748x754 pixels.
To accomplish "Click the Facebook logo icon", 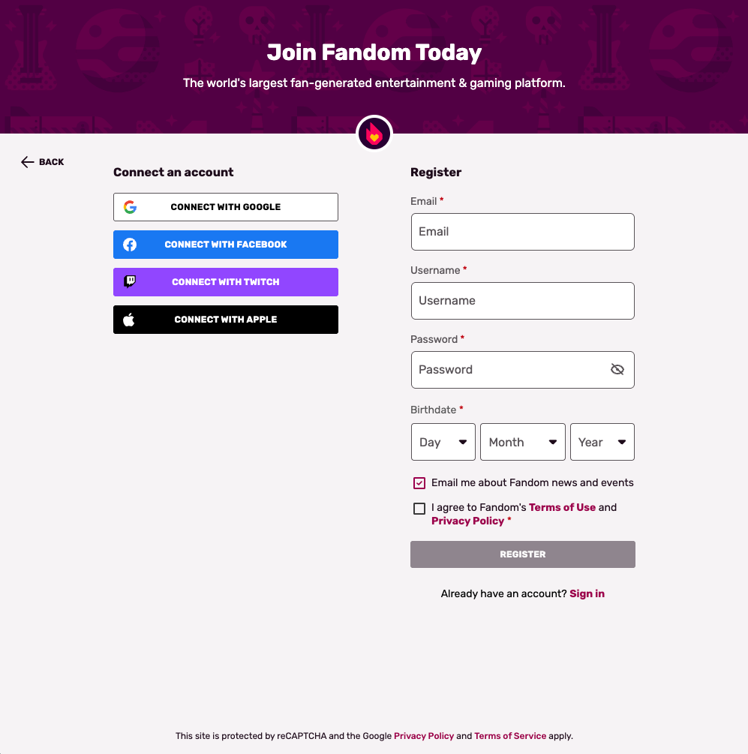I will tap(130, 245).
